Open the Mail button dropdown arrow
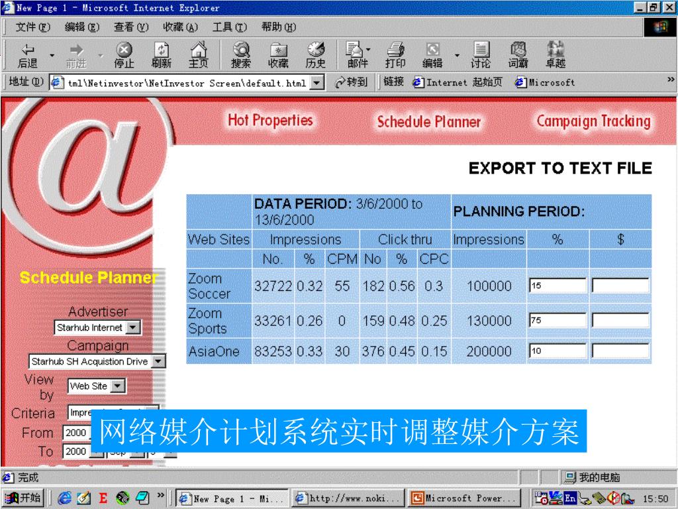678x509 pixels. point(368,50)
